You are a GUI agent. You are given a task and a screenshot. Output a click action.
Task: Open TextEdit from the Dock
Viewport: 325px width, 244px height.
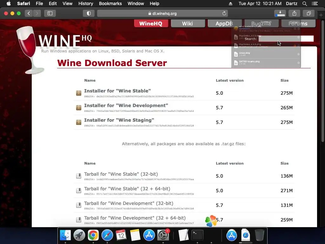pos(183,235)
